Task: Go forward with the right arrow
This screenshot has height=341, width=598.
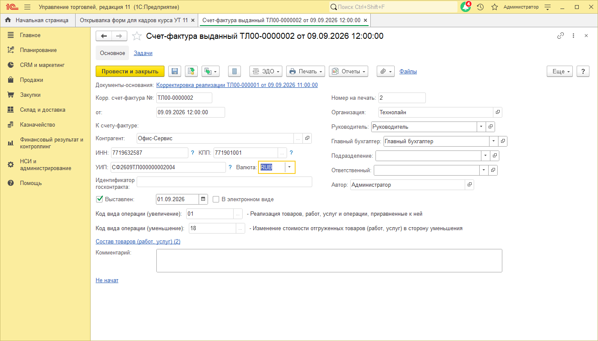Action: point(119,36)
